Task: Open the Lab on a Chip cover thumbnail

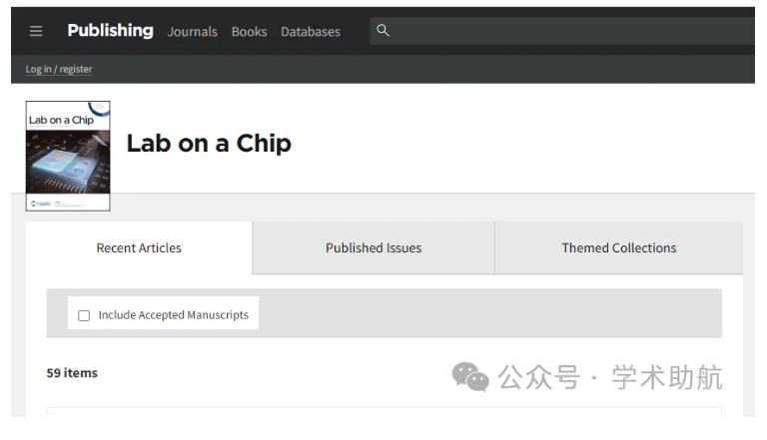Action: 68,156
